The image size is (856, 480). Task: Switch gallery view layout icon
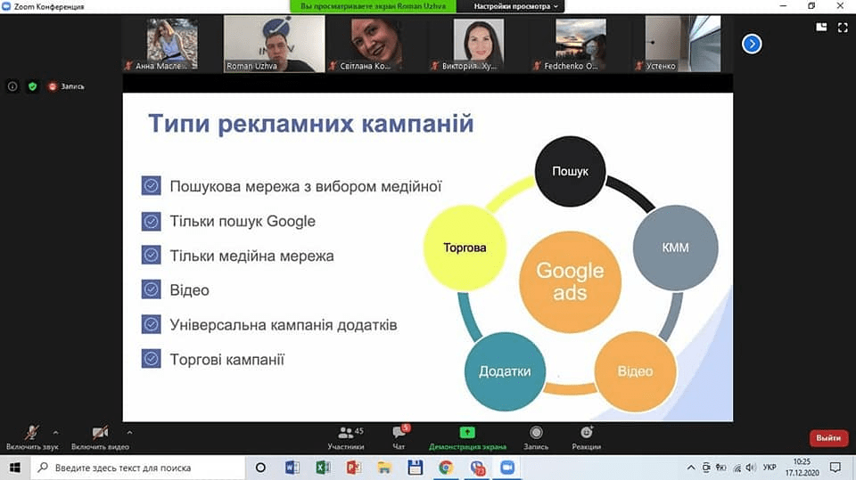[821, 27]
